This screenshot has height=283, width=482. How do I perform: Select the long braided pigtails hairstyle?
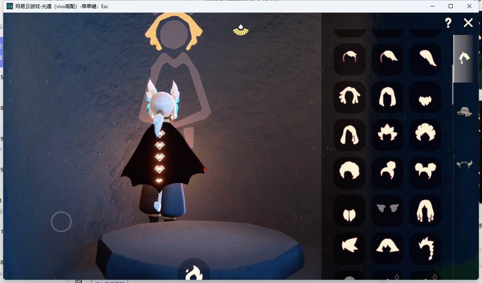426,210
